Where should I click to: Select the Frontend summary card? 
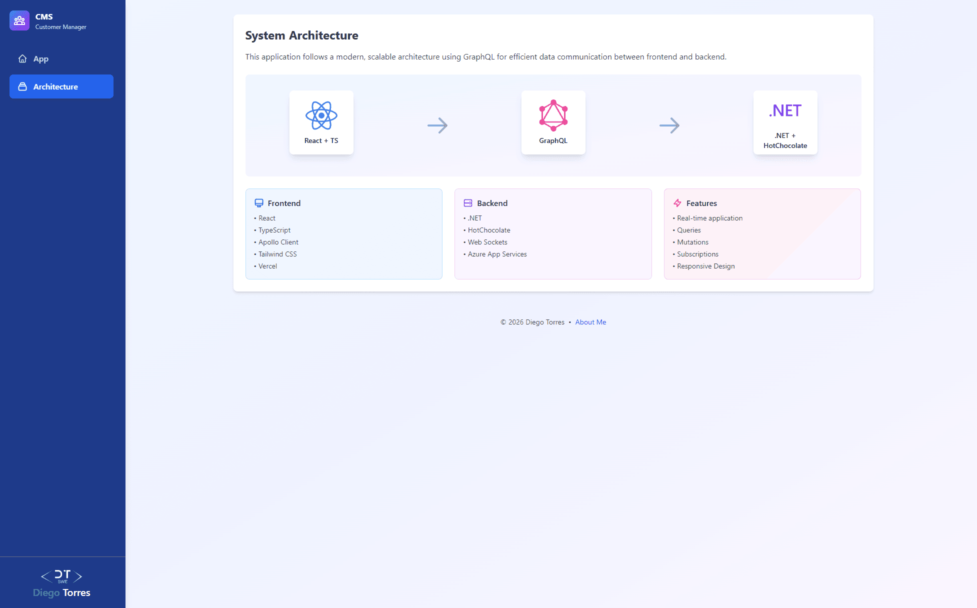click(343, 234)
